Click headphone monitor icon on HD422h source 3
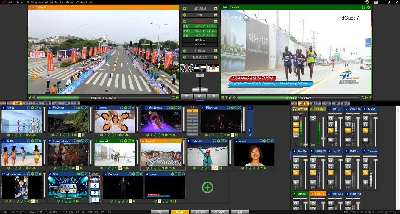The height and width of the screenshot is (214, 400). point(121,108)
